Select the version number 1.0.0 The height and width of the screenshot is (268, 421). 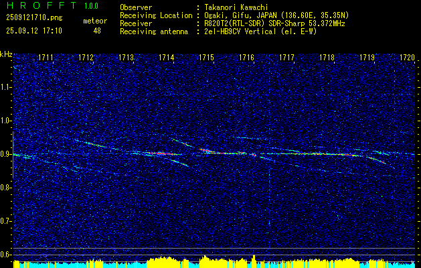(x=91, y=5)
